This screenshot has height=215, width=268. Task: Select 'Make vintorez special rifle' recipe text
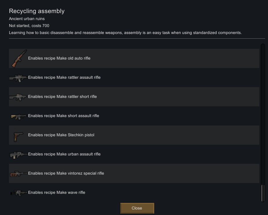[80, 173]
